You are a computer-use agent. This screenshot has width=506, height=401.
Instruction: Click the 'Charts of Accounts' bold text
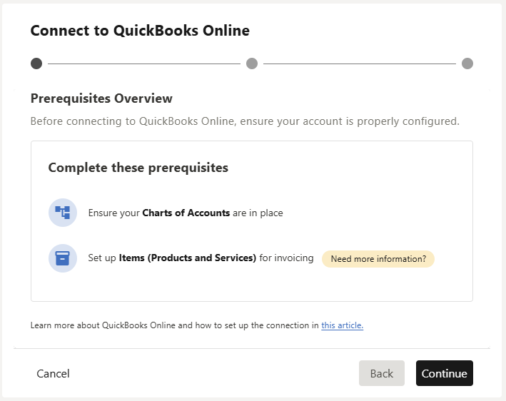(186, 213)
